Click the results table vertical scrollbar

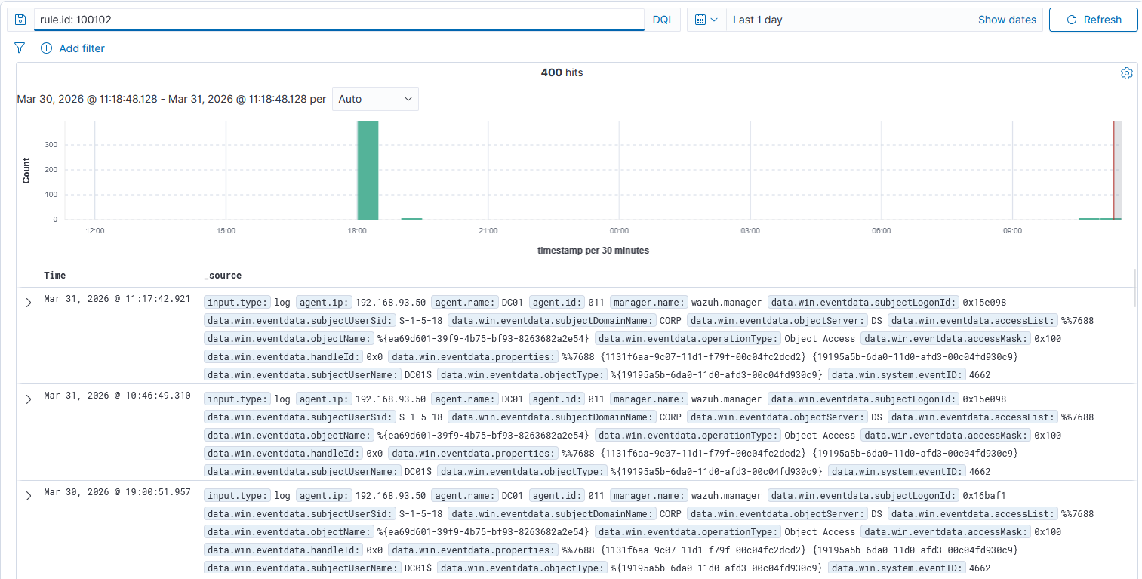pos(1136,289)
